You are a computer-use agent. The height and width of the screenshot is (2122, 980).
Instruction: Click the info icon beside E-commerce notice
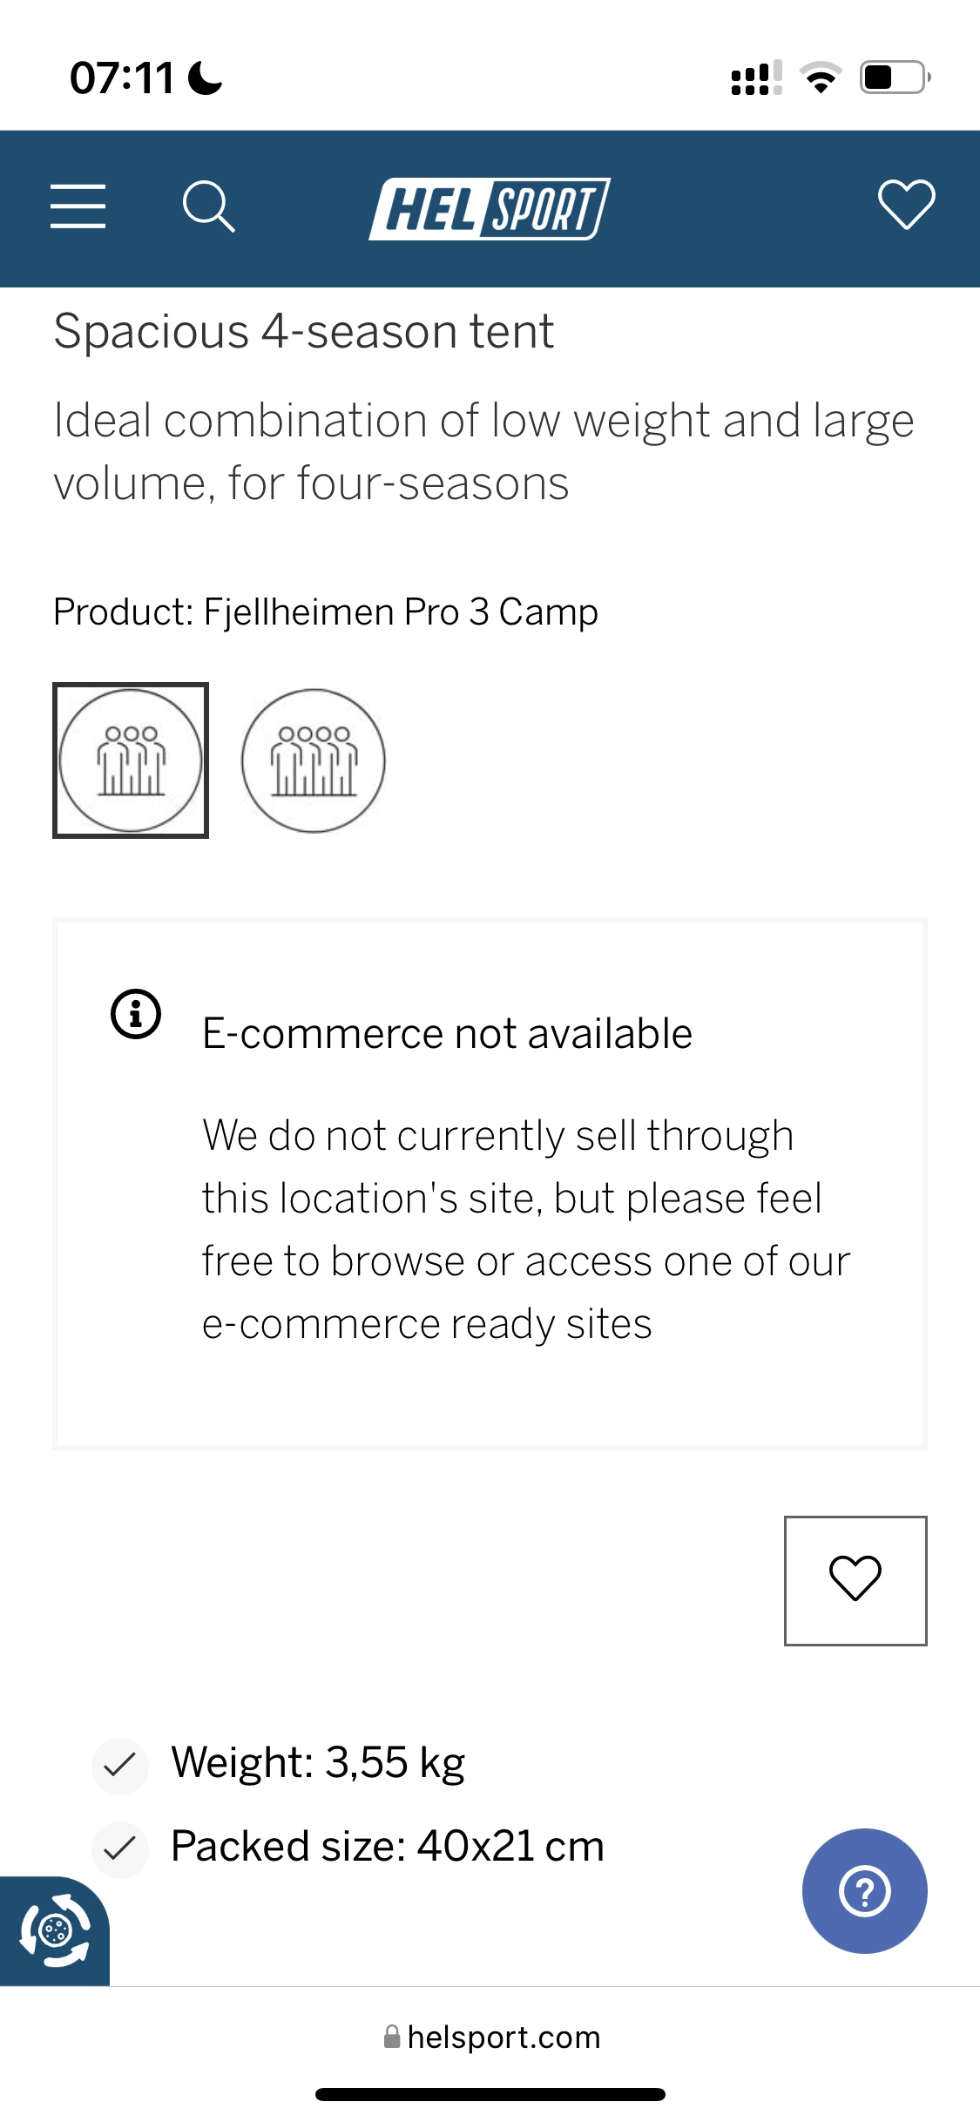click(x=136, y=1014)
